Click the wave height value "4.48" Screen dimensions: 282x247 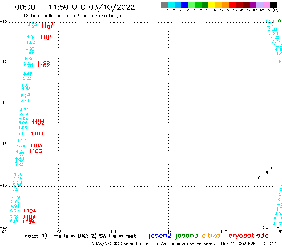pyautogui.click(x=19, y=158)
